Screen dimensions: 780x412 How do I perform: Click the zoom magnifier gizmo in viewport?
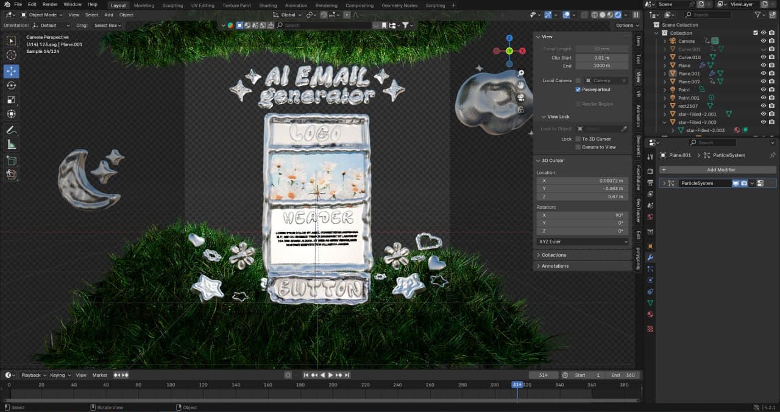click(x=521, y=73)
